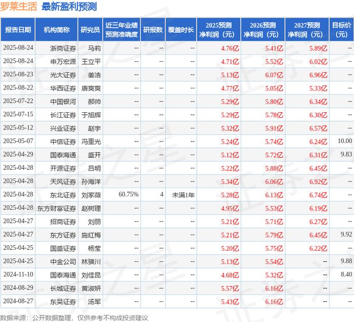Click the 近三年业绩预测准确度 column header
Screen dimensions: 354x322
coord(121,30)
